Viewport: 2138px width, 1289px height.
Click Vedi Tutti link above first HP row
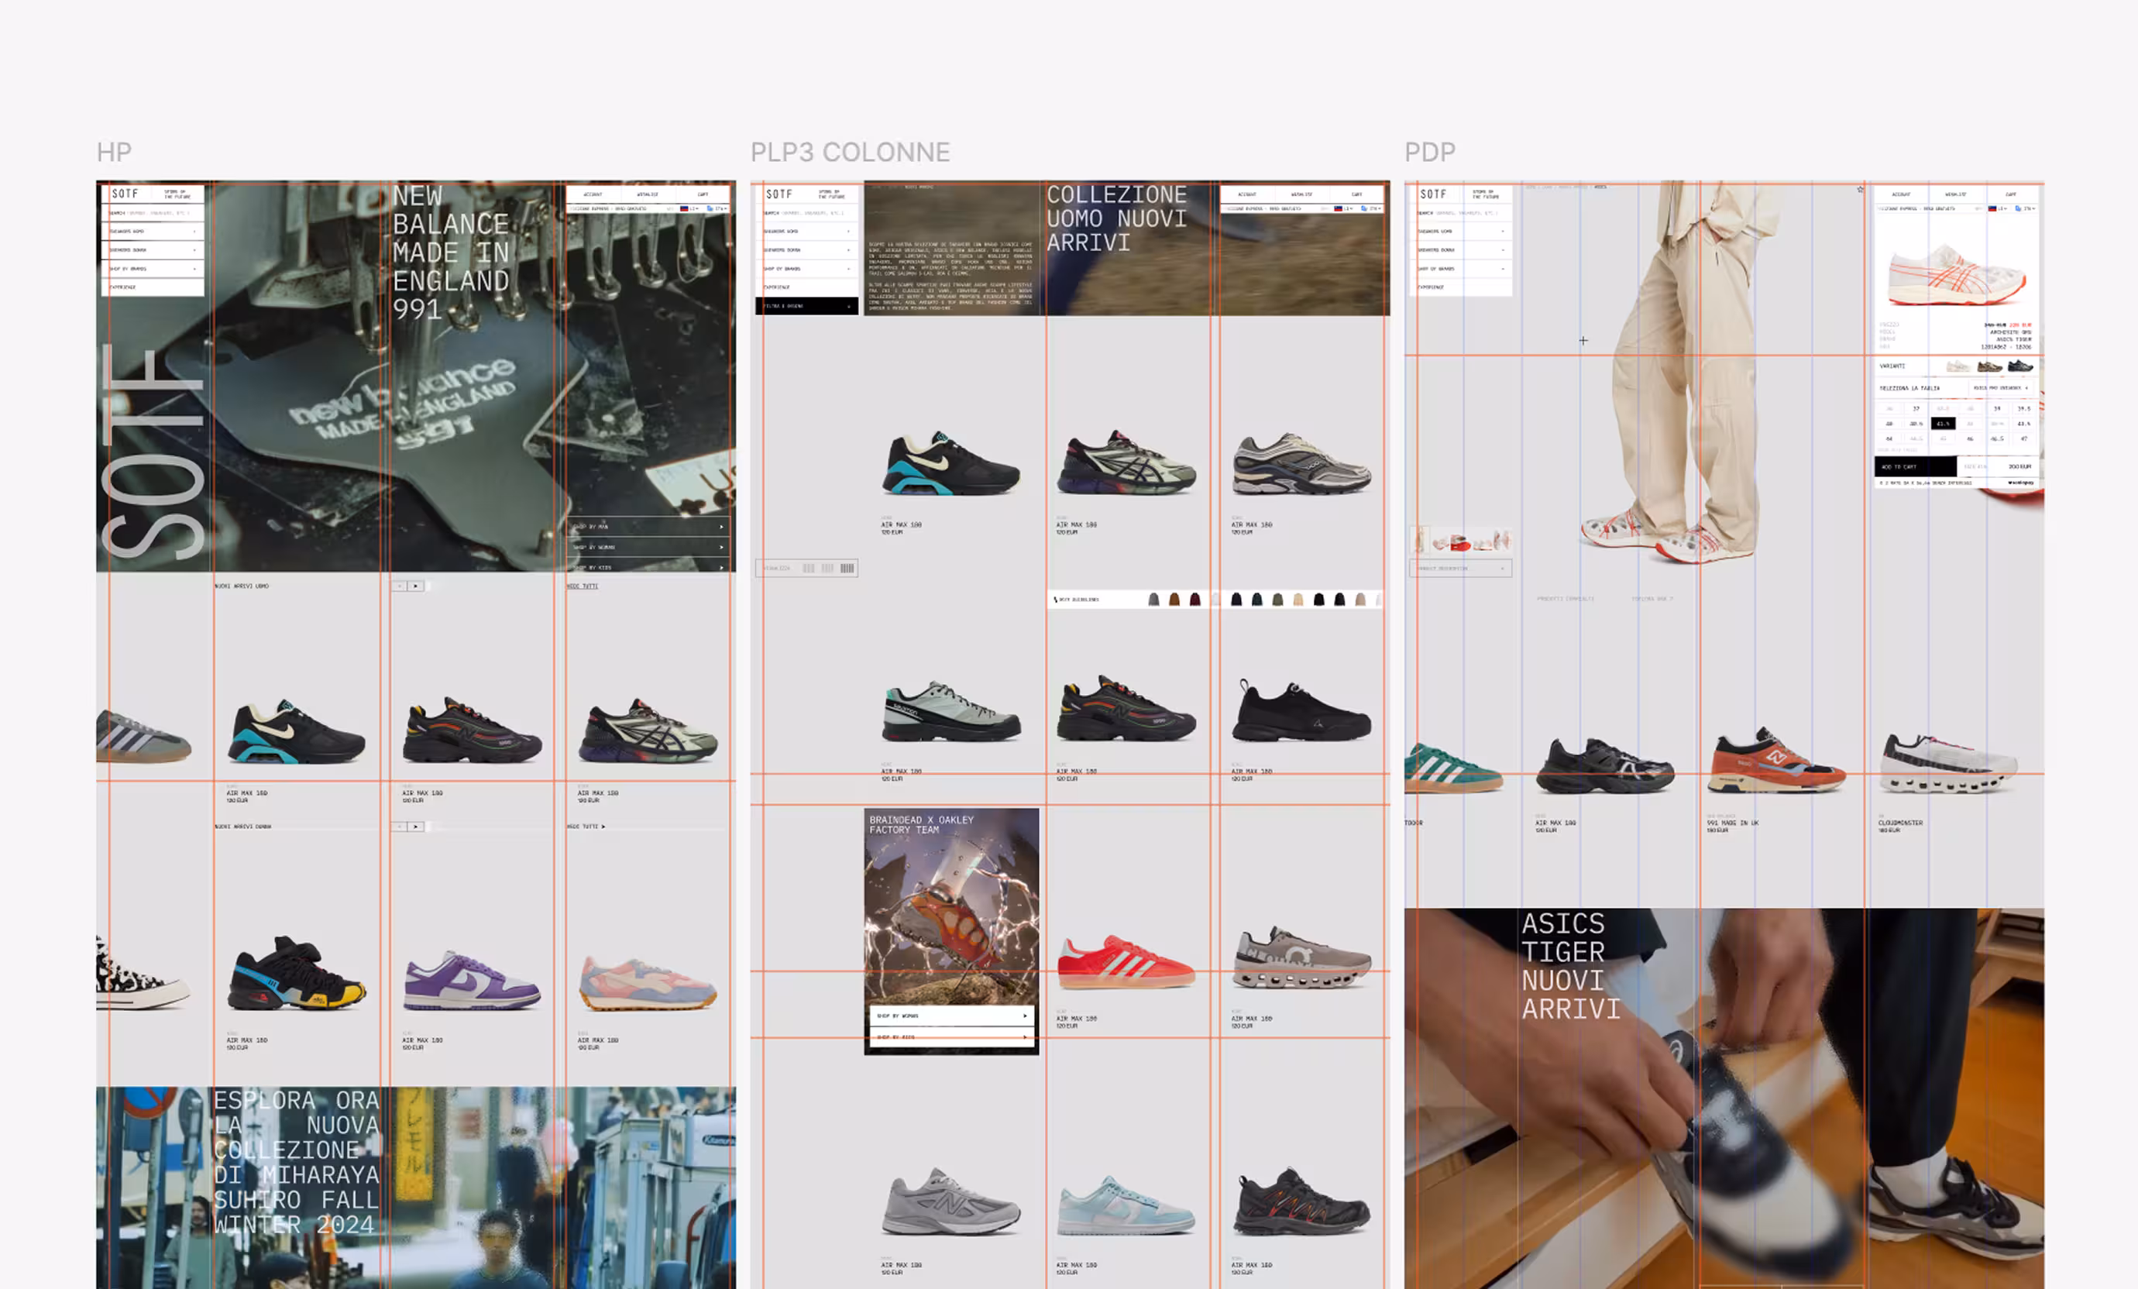(583, 586)
